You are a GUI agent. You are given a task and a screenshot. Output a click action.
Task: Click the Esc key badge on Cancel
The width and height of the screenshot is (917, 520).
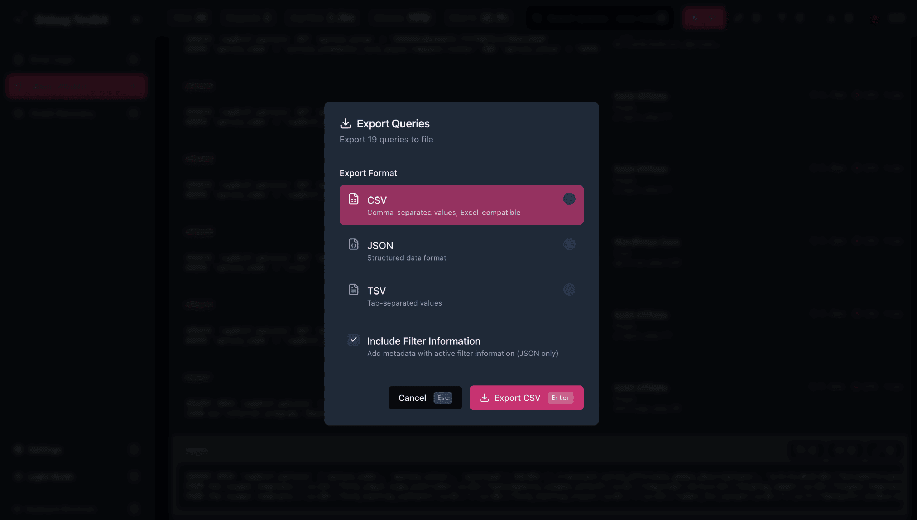point(443,398)
